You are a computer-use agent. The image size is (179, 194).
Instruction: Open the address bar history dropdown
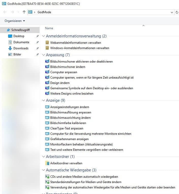click(172, 12)
